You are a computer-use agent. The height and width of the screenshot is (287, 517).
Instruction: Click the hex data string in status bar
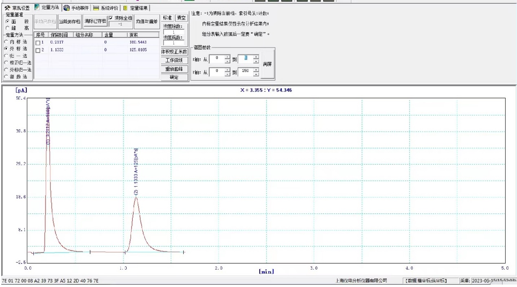coord(50,281)
